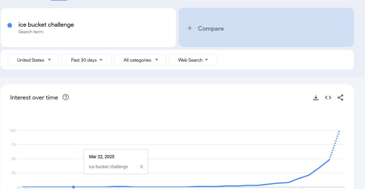Click the tooltip's ice bucket challenge label
365x189 pixels.
point(108,167)
